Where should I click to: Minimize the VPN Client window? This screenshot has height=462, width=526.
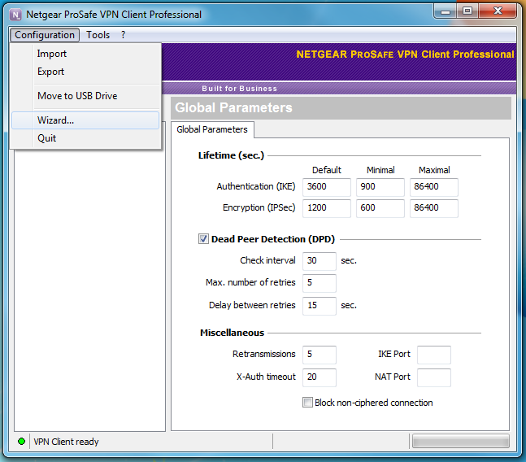[445, 11]
